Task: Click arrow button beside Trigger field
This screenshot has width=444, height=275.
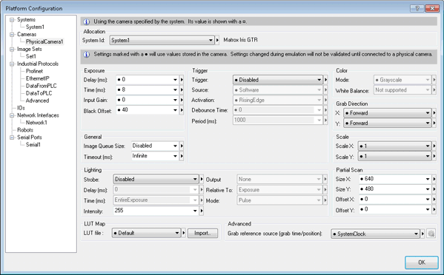Action: (325, 80)
